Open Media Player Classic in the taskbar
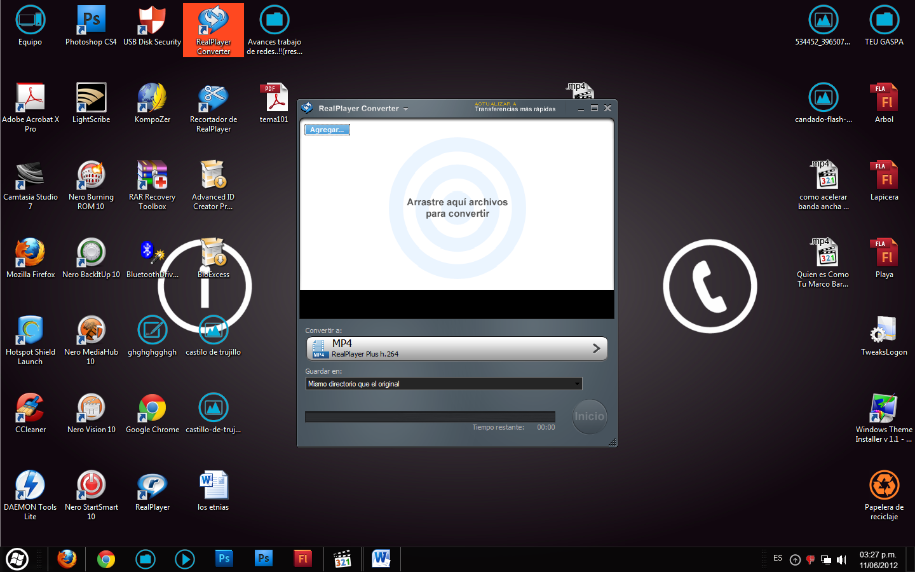 point(342,559)
